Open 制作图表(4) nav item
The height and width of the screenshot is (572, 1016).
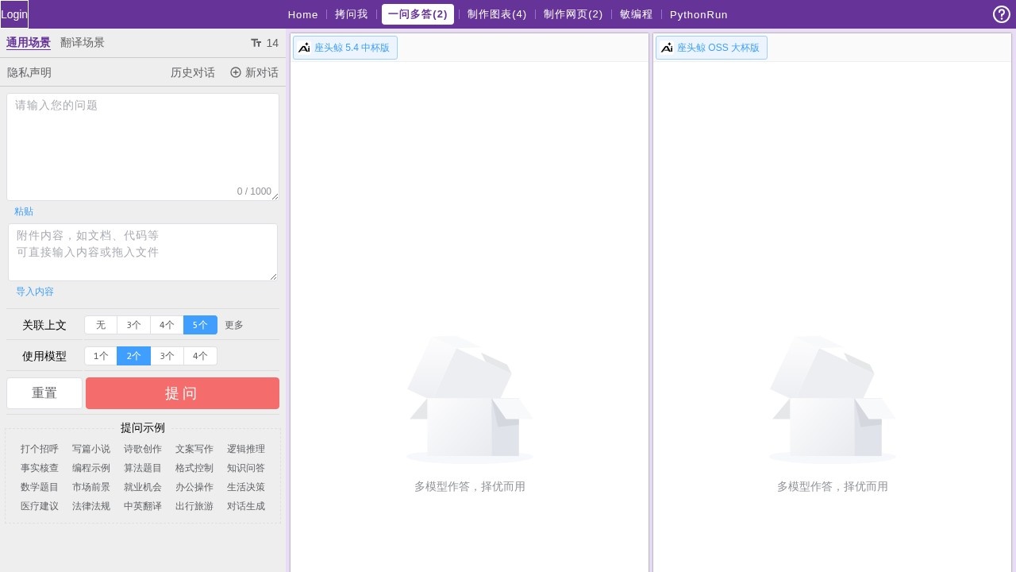tap(497, 14)
